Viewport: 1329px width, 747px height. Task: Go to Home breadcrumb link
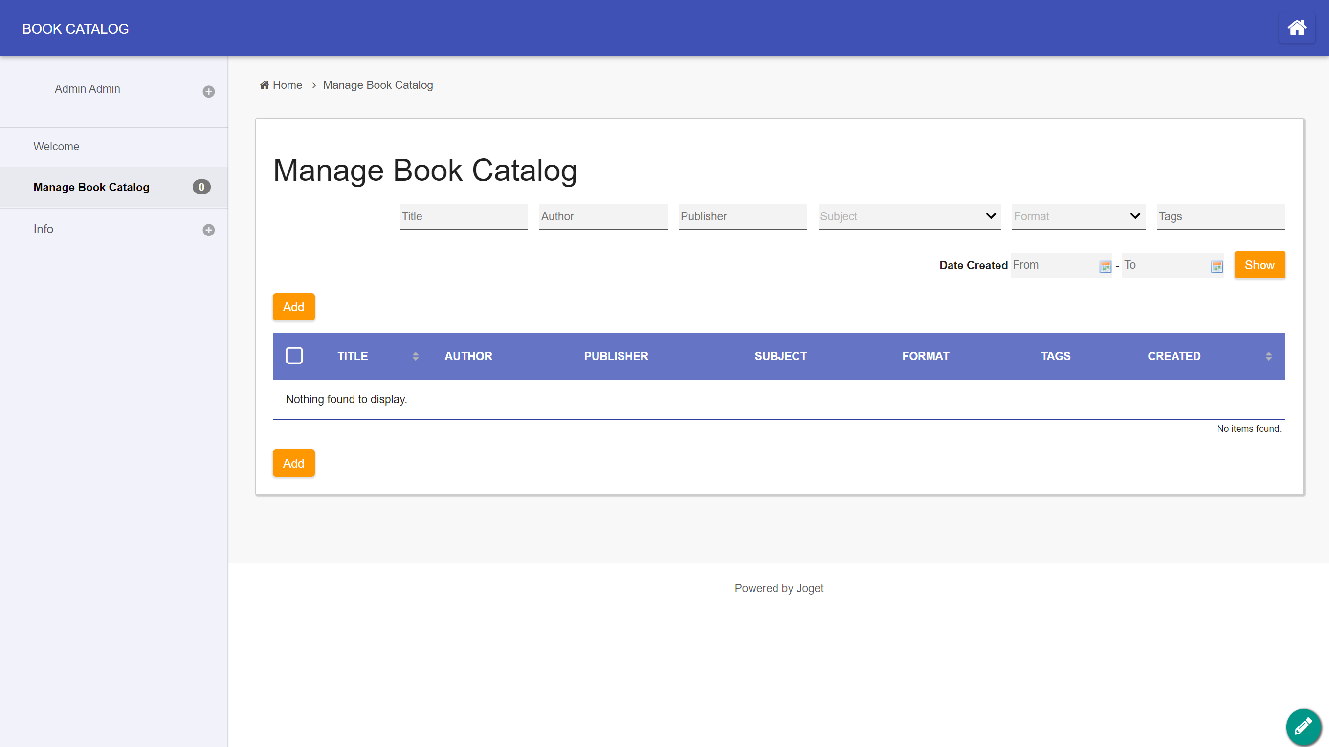(287, 85)
